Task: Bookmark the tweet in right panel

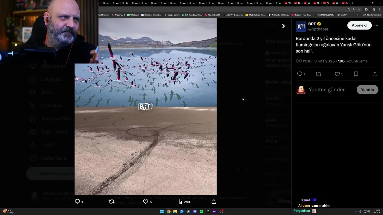Action: click(356, 74)
